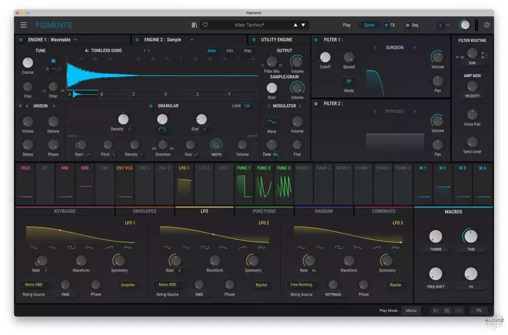Image resolution: width=508 pixels, height=335 pixels.
Task: Toggle Filter 1 power button
Action: 316,40
